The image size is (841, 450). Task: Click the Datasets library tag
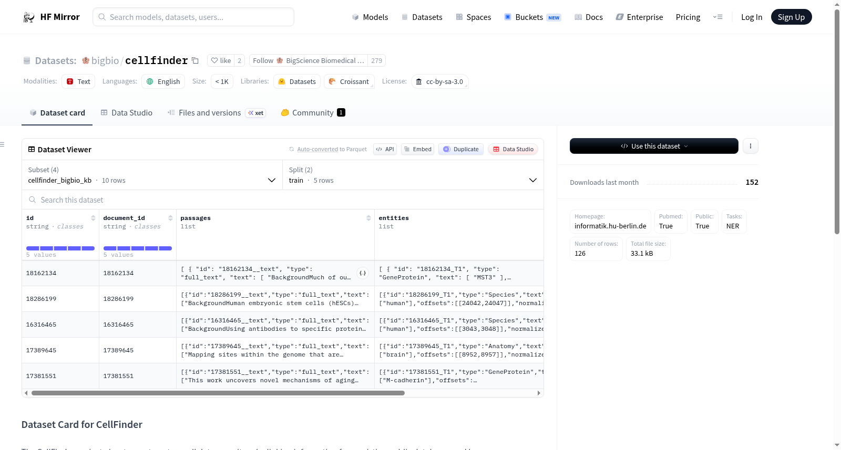297,81
